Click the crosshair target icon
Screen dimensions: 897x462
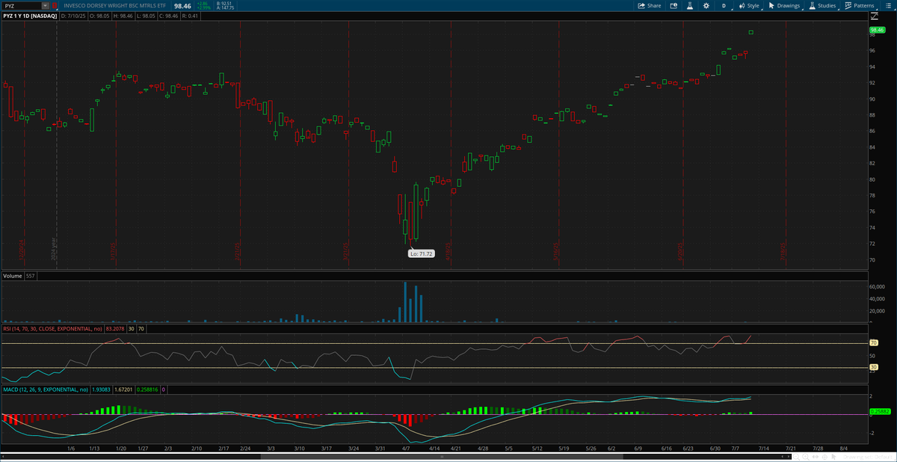(x=824, y=457)
